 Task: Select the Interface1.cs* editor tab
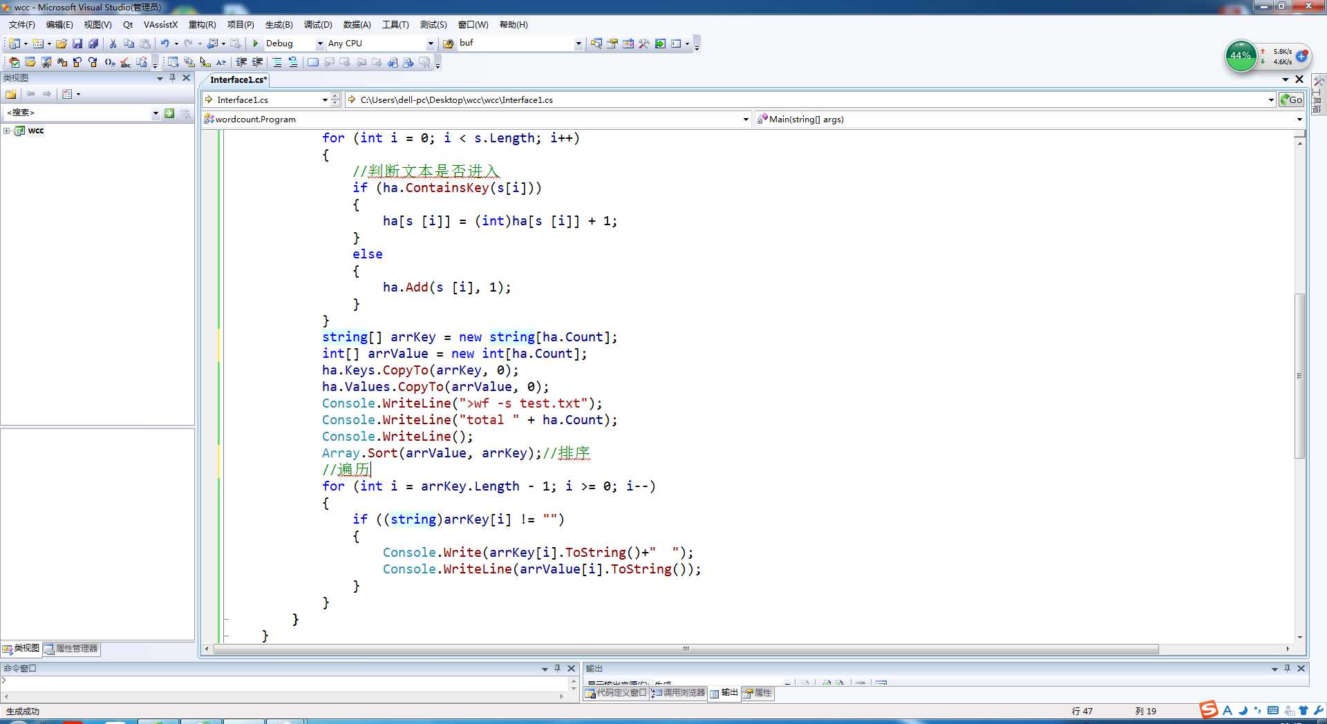click(238, 80)
